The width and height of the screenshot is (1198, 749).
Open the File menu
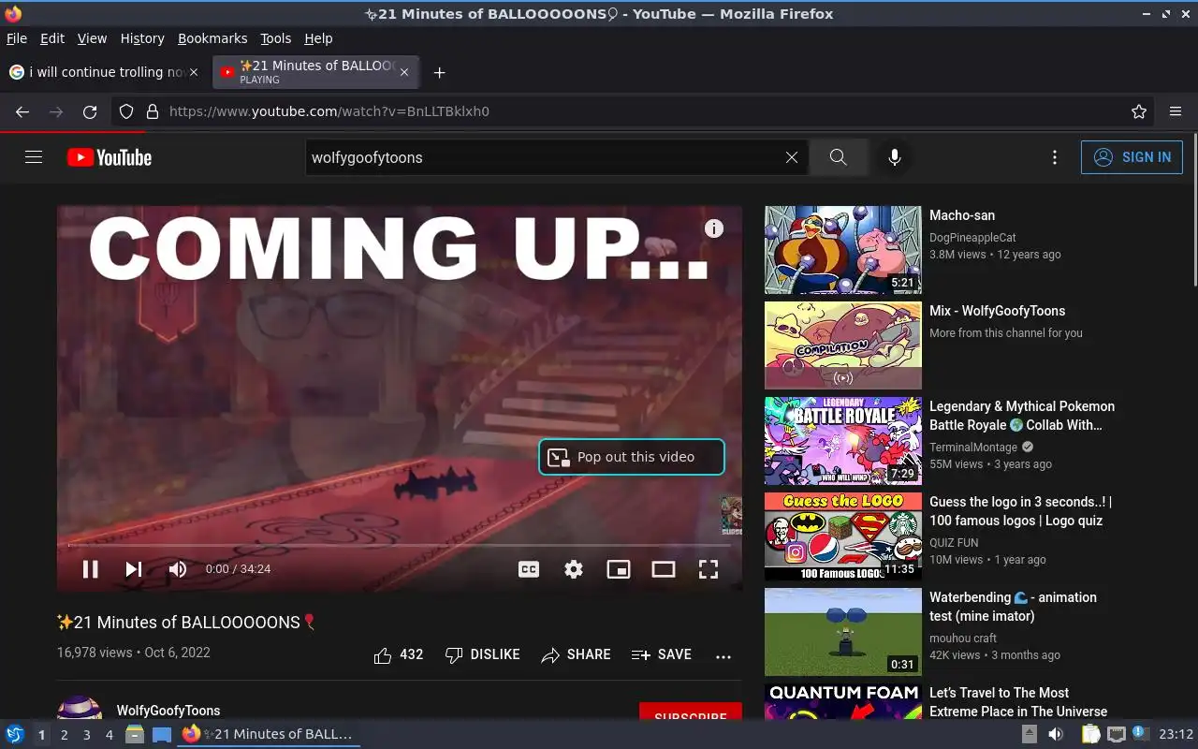[17, 38]
